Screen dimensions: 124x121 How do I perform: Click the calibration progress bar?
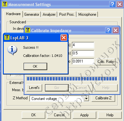coord(72,79)
